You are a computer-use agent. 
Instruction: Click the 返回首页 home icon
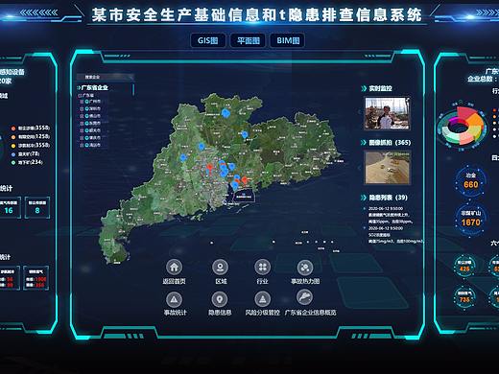coord(174,267)
